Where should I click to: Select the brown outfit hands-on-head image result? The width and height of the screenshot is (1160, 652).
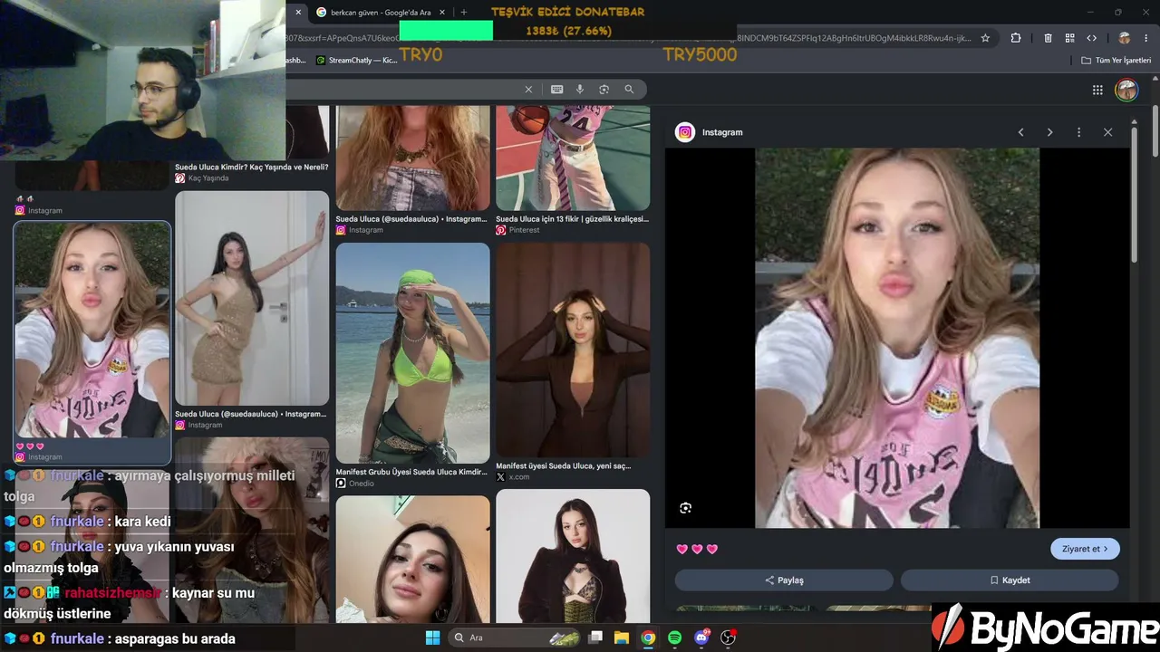click(573, 350)
